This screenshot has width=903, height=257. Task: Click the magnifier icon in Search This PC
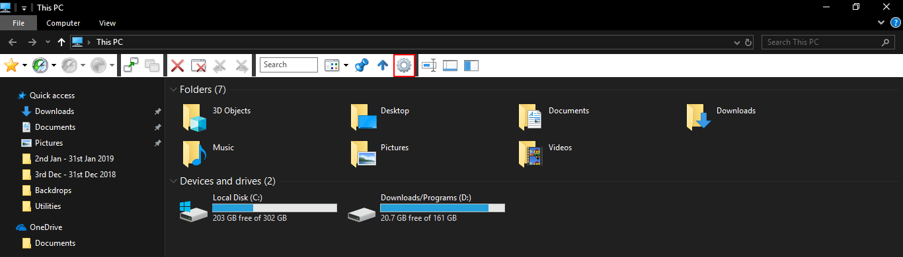pos(886,42)
